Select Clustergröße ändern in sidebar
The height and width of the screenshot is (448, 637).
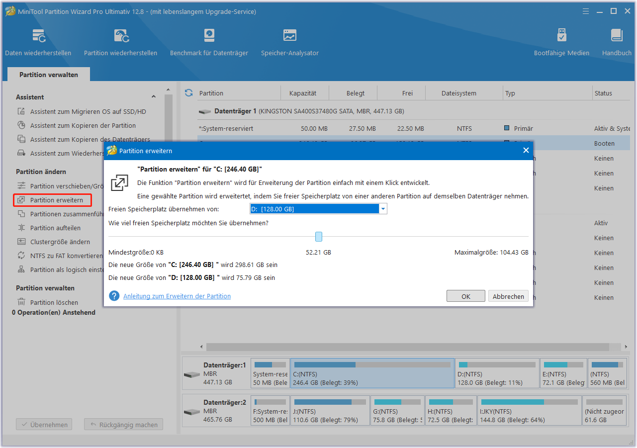(60, 242)
